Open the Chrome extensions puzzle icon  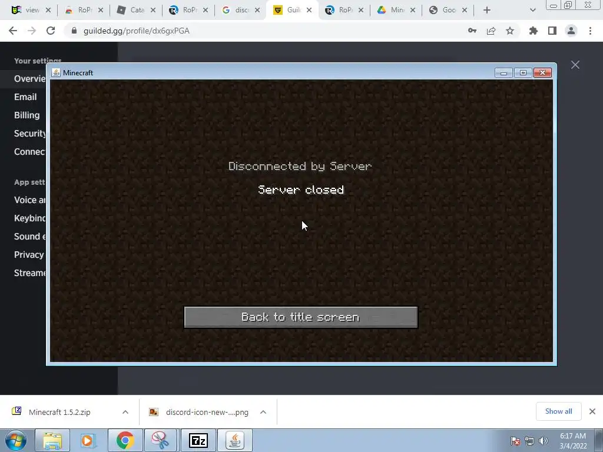[534, 31]
